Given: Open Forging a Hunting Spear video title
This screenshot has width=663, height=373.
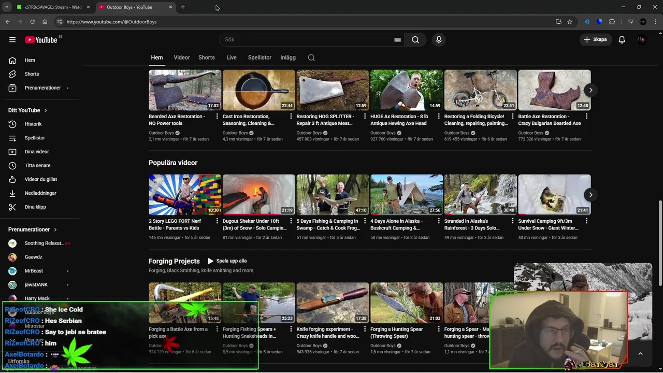Looking at the screenshot, I should pyautogui.click(x=397, y=333).
